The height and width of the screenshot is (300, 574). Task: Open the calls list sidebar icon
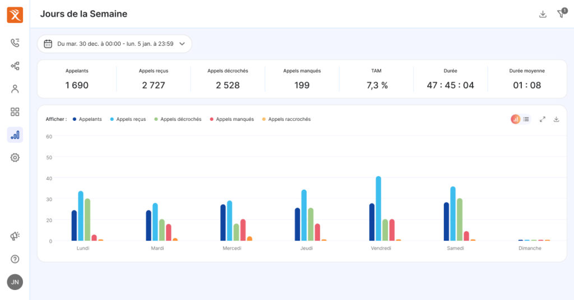(15, 43)
